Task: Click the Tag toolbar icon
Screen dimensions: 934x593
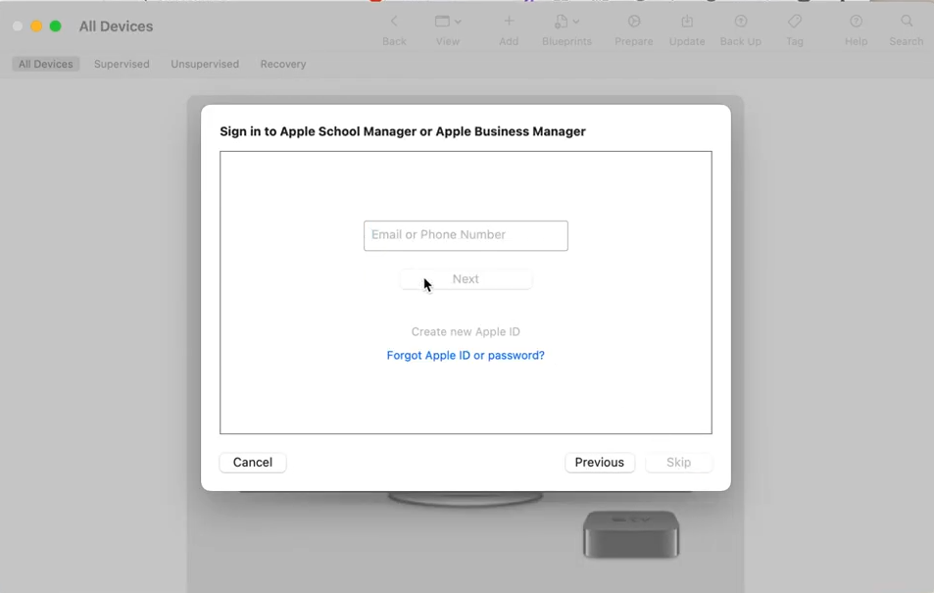Action: tap(795, 22)
